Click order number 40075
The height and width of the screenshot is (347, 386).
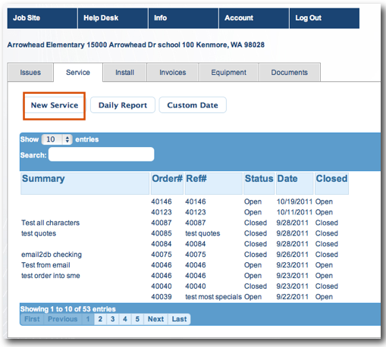point(162,255)
